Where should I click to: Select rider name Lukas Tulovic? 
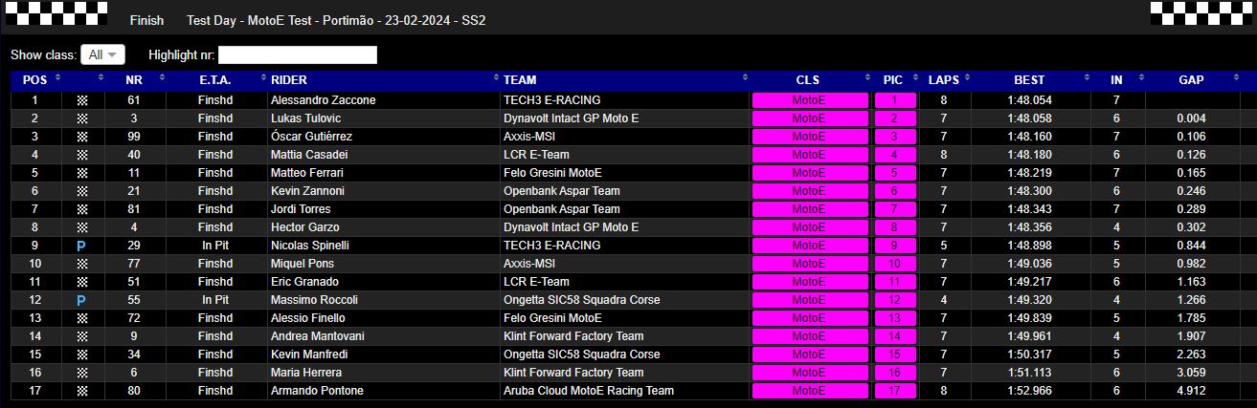[309, 118]
